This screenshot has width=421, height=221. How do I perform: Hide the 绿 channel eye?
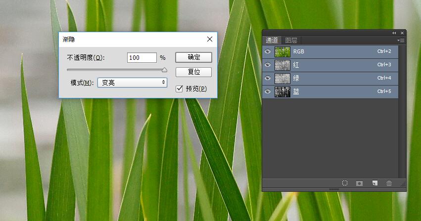click(x=268, y=78)
